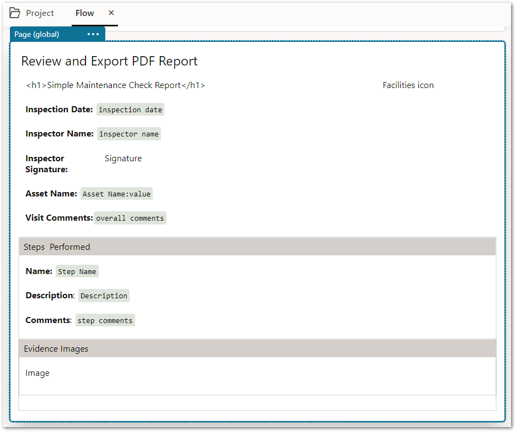Click the bold Name: label in Steps
This screenshot has width=516, height=432.
coord(39,271)
